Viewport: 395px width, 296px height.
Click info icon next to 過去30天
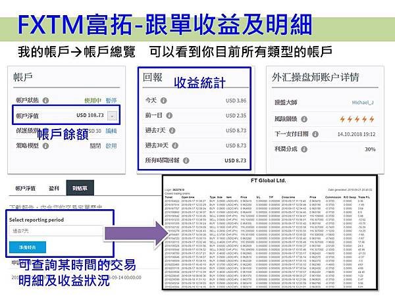[175, 145]
